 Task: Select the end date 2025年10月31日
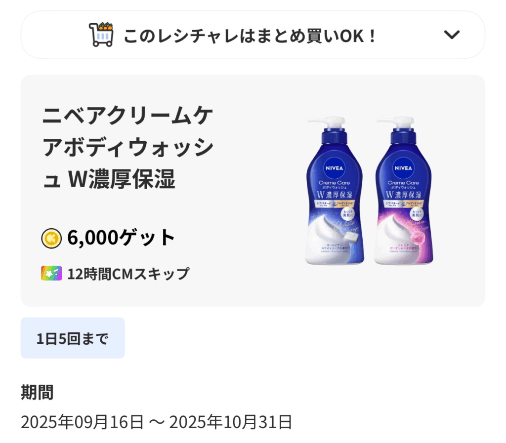(231, 422)
